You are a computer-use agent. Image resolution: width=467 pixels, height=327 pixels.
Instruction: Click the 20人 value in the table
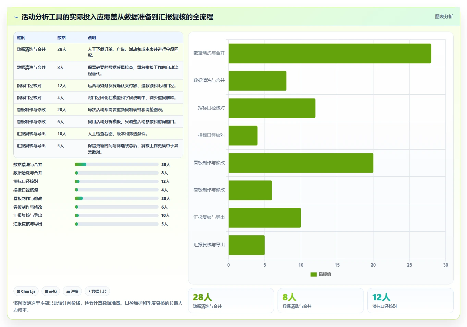(62, 110)
